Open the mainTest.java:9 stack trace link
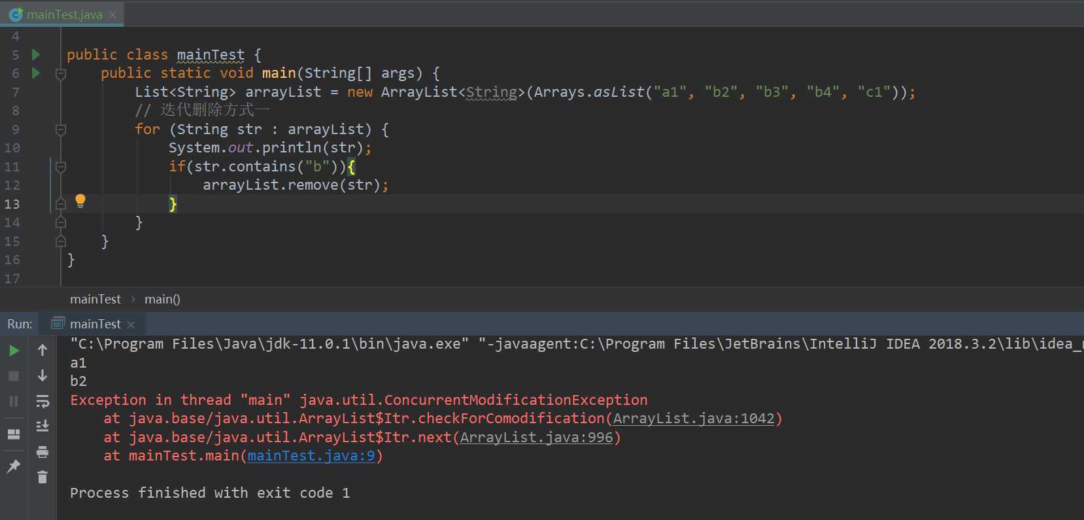 click(x=311, y=456)
